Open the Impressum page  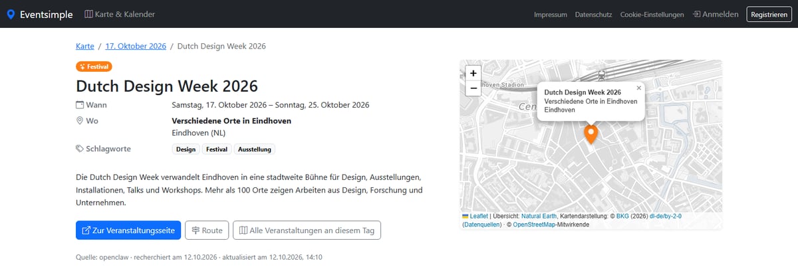(550, 15)
